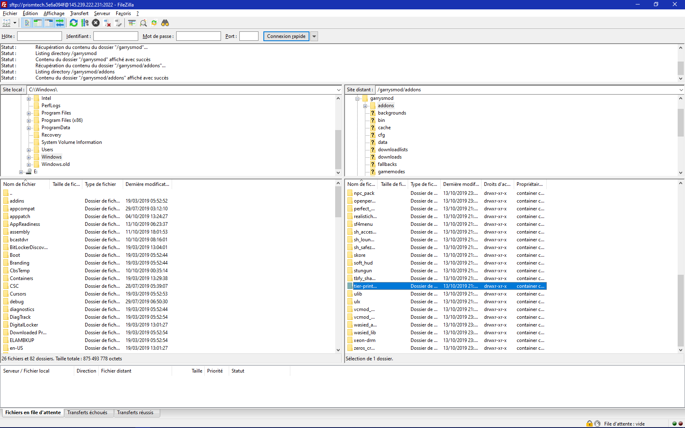Image resolution: width=685 pixels, height=428 pixels.
Task: Open the Site Manager
Action: (7, 23)
